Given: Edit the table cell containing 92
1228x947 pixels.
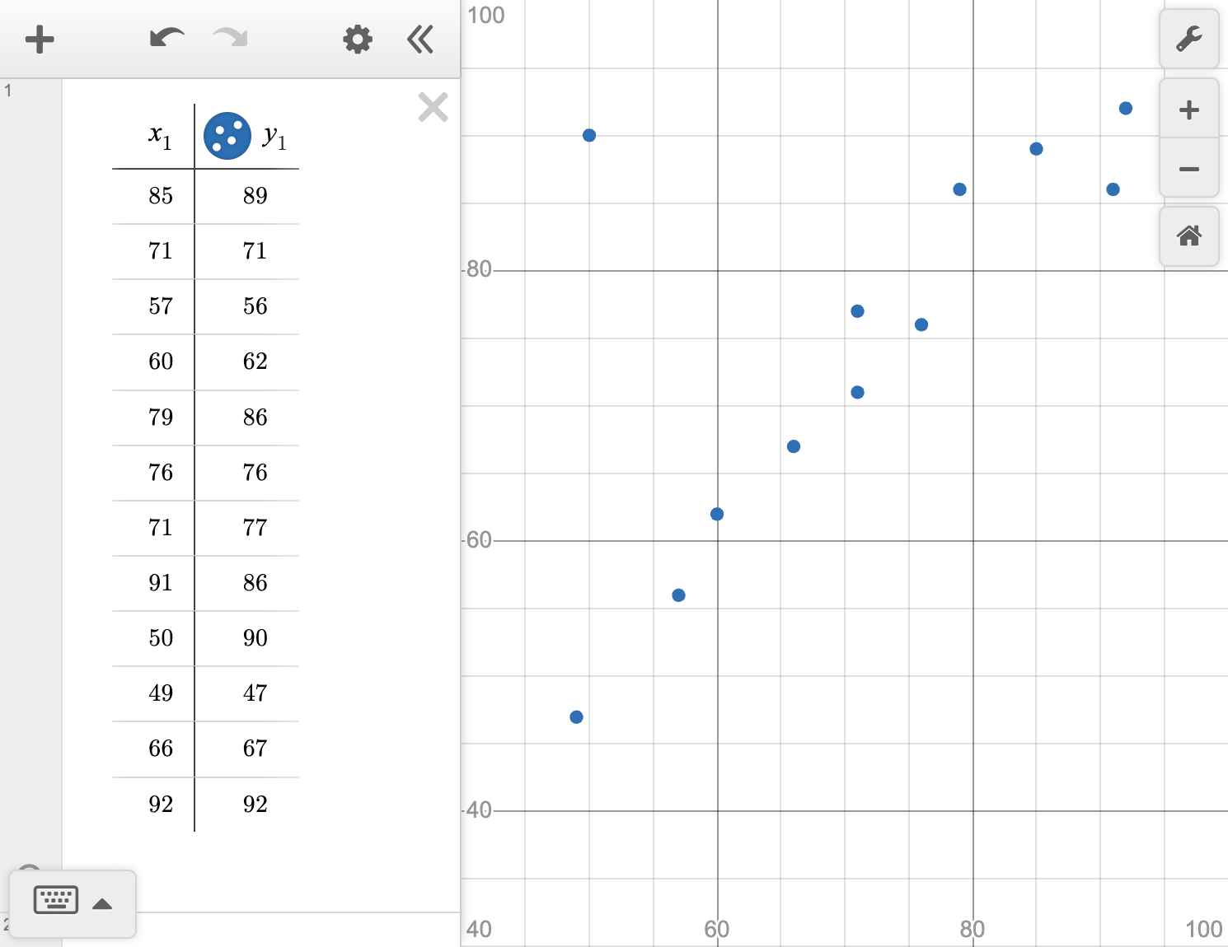Looking at the screenshot, I should coord(162,804).
